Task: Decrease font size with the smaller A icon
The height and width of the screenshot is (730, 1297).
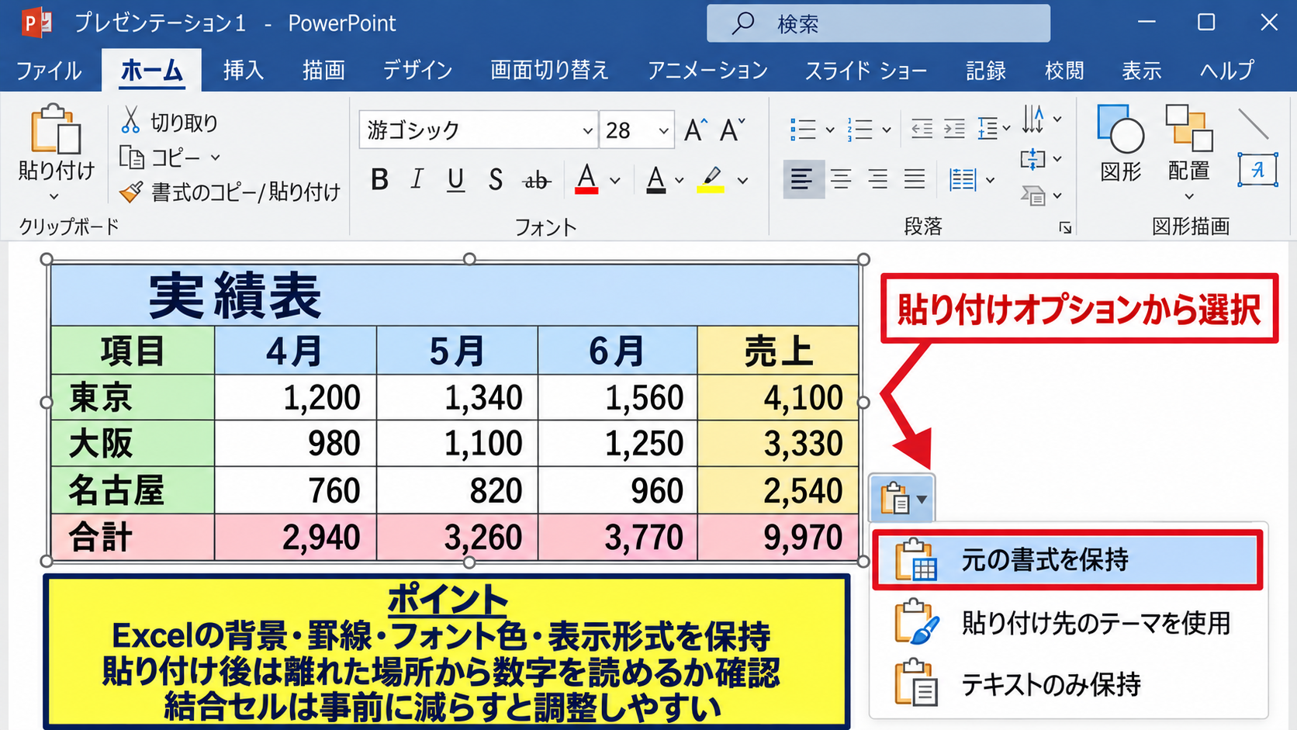Action: click(732, 130)
